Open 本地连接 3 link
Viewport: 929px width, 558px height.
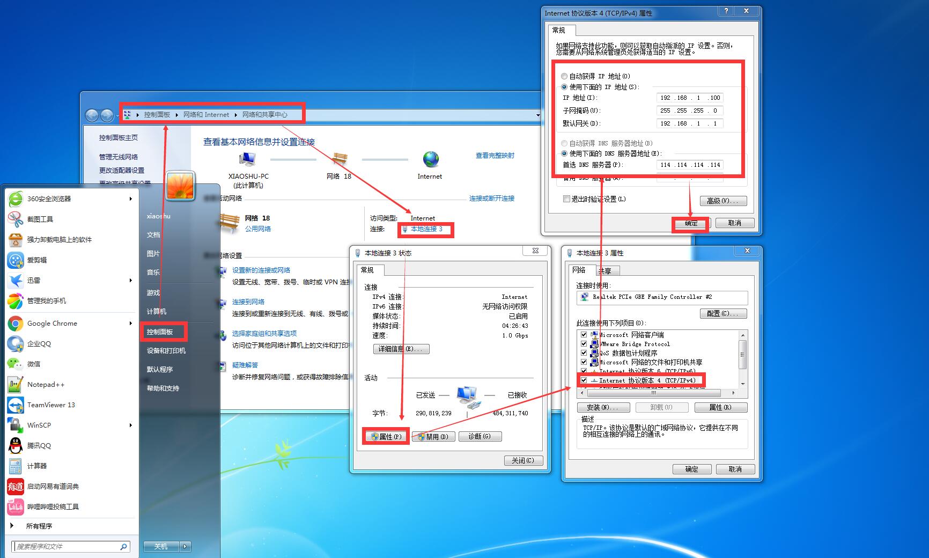[426, 229]
